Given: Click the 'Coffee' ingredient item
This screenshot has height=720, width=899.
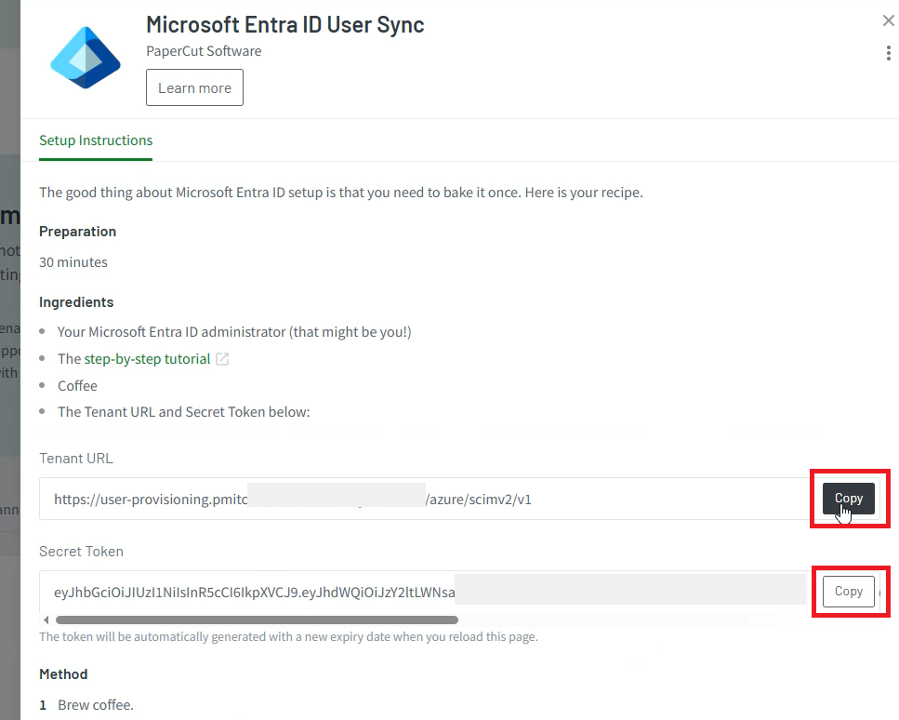Looking at the screenshot, I should (77, 385).
